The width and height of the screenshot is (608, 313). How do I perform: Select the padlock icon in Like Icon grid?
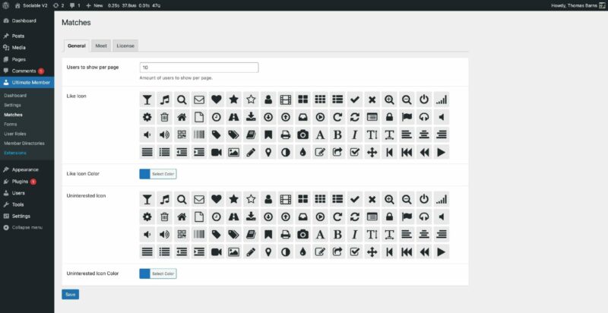pyautogui.click(x=389, y=117)
